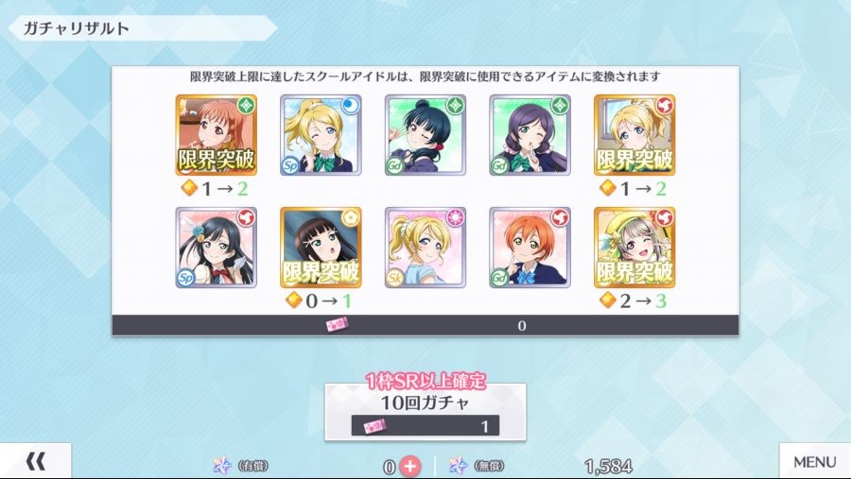Click the pink ticket icon in the dark bar
Viewport: 851px width, 479px height.
tap(337, 325)
